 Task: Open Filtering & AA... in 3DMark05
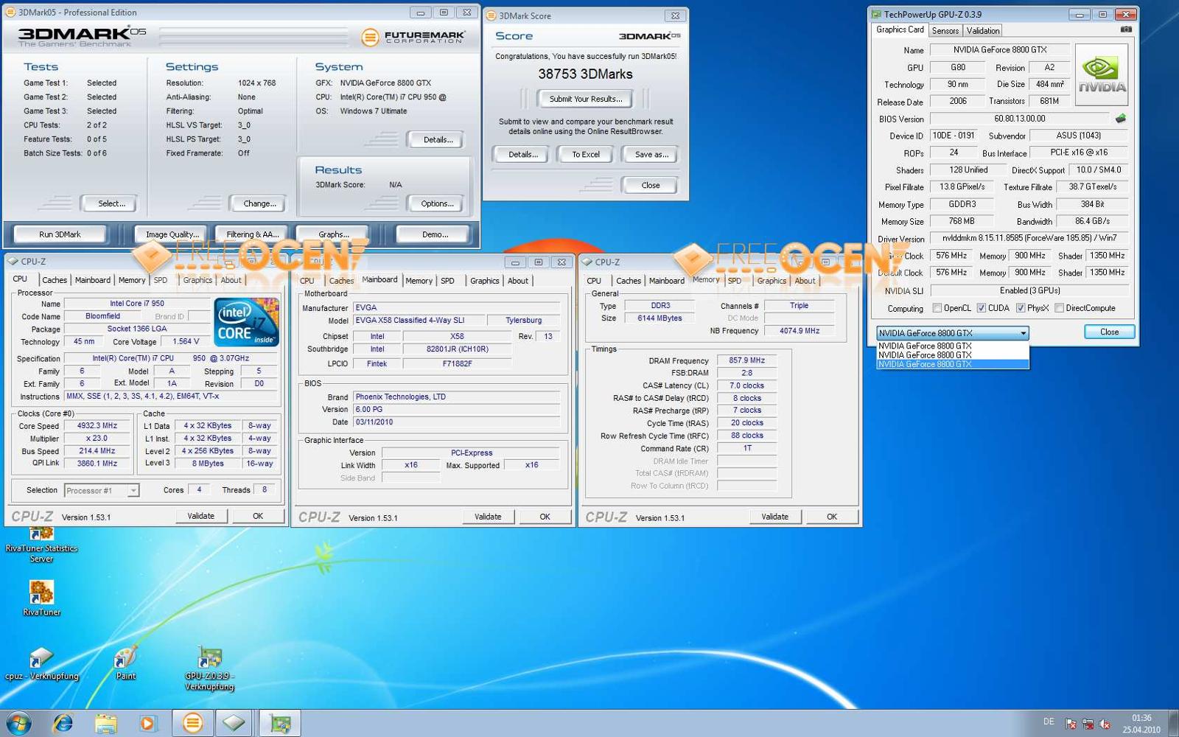(253, 234)
